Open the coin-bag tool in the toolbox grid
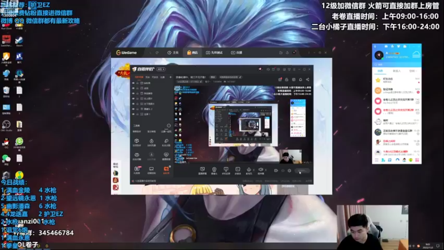 tap(152, 141)
